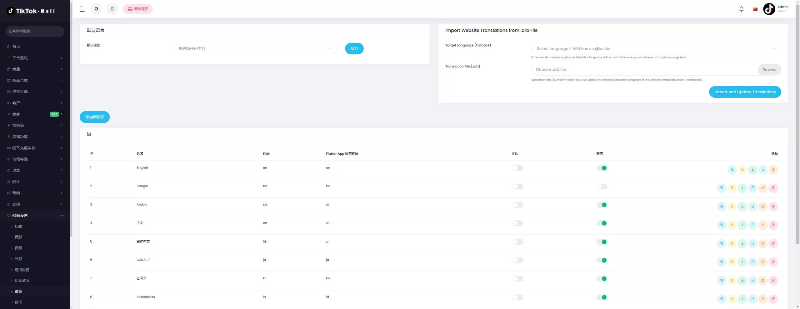The height and width of the screenshot is (309, 800).
Task: Enable the status toggle for Bangla
Action: pos(602,186)
